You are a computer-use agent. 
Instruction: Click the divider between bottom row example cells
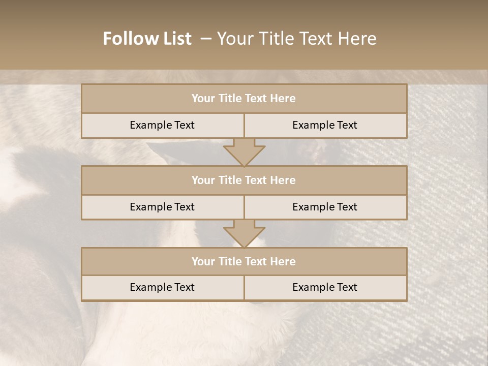pyautogui.click(x=244, y=287)
